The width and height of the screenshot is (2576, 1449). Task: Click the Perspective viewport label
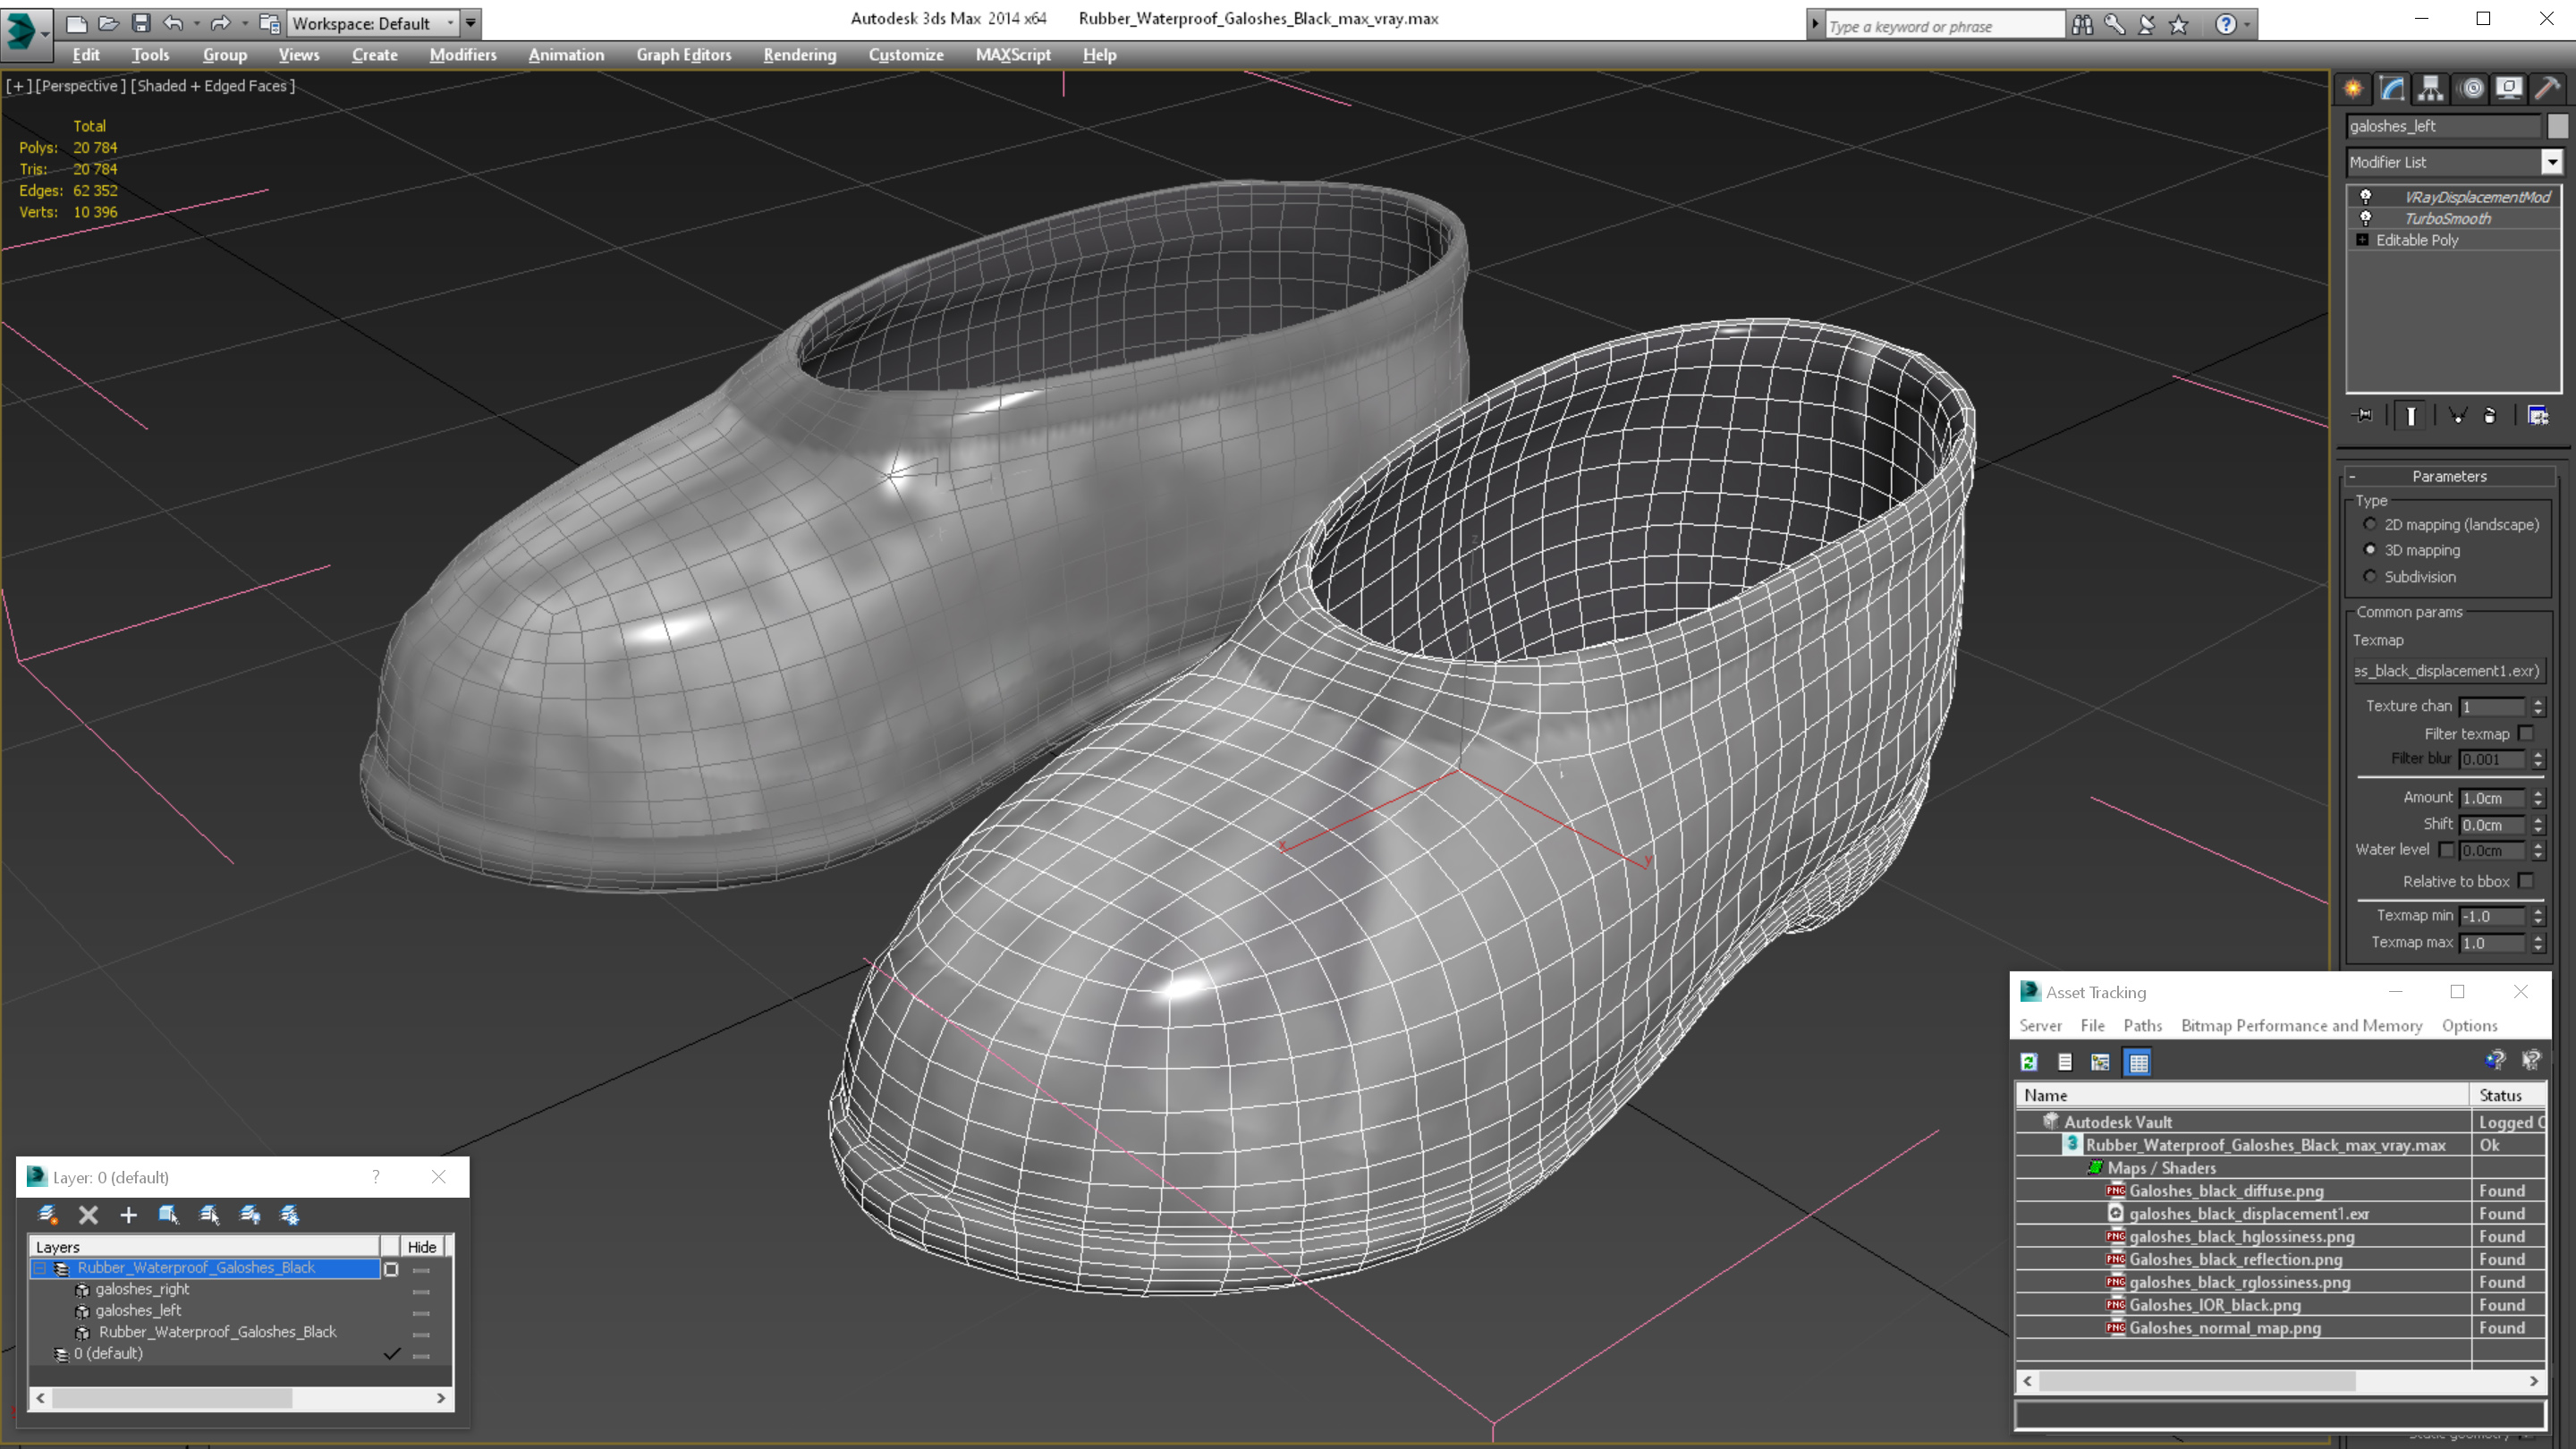80,86
